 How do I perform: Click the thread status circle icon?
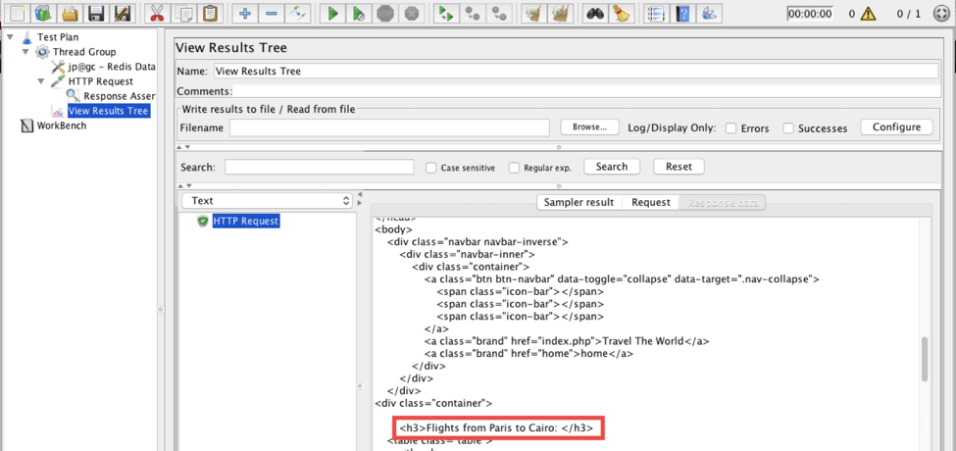pos(942,14)
